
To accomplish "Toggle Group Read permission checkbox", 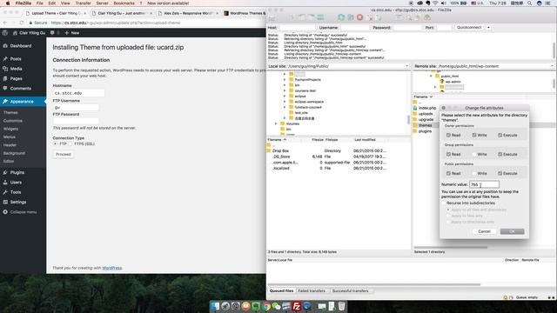I will [448, 155].
